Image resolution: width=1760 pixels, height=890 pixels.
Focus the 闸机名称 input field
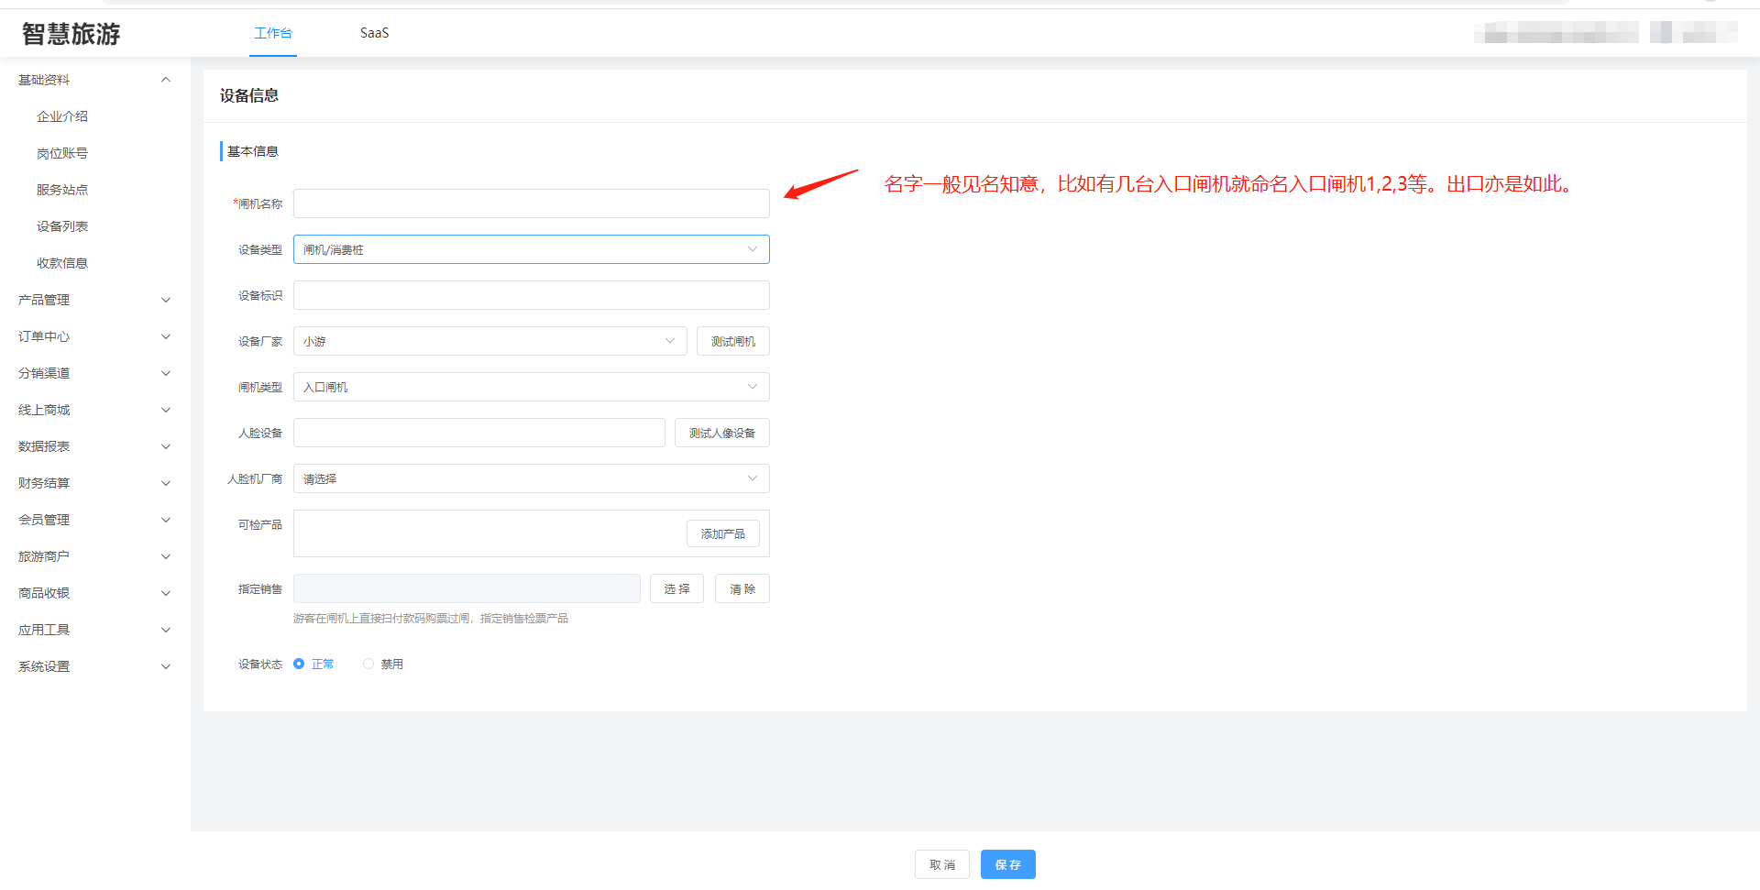pyautogui.click(x=531, y=203)
